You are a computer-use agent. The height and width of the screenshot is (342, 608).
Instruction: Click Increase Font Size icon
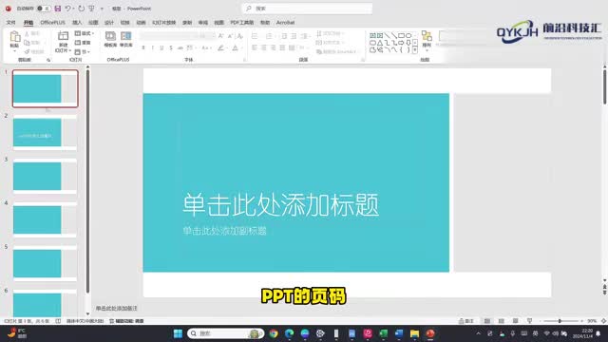point(221,36)
